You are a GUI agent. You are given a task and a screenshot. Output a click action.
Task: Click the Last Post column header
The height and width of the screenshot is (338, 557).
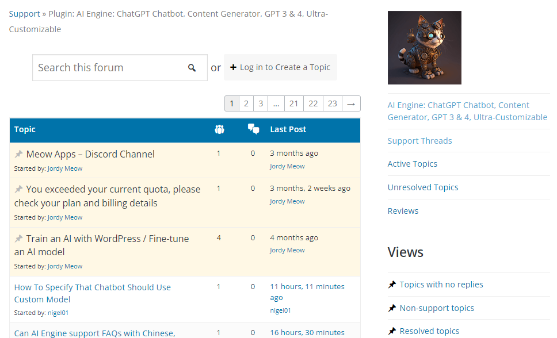click(x=288, y=129)
